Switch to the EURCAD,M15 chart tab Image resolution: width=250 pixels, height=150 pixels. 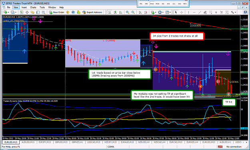coord(176,142)
